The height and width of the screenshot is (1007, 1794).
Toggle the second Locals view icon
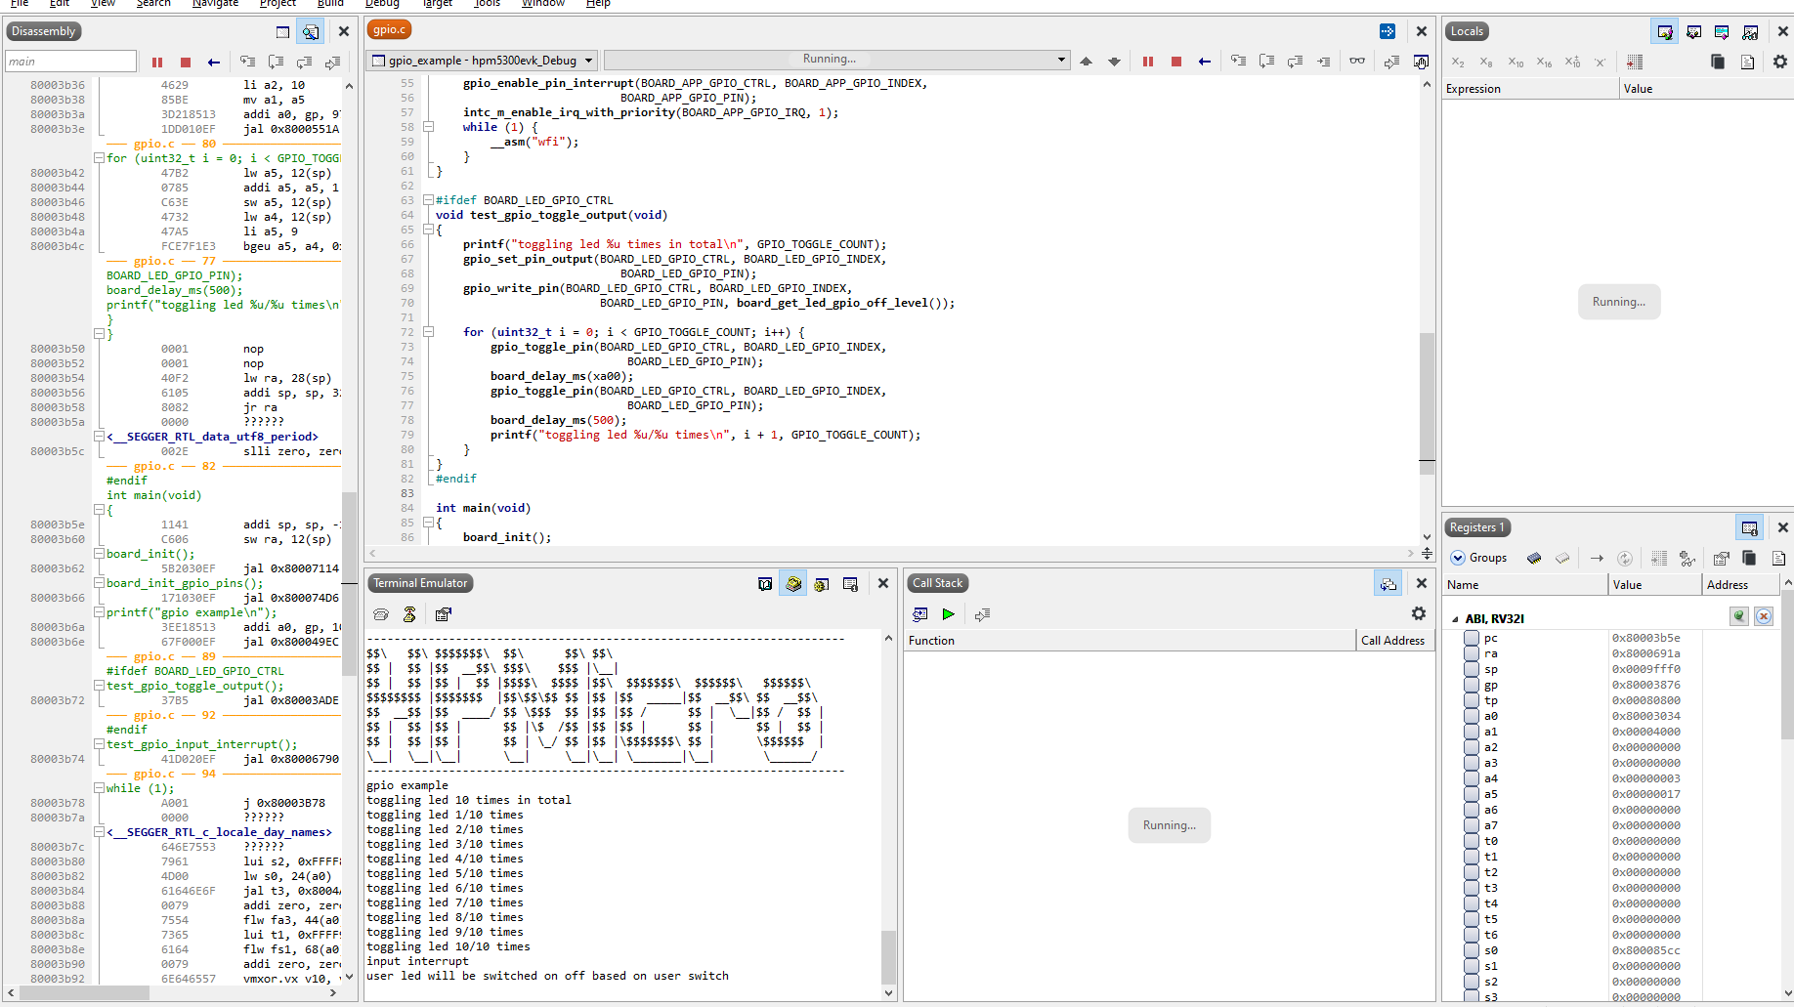(x=1694, y=32)
